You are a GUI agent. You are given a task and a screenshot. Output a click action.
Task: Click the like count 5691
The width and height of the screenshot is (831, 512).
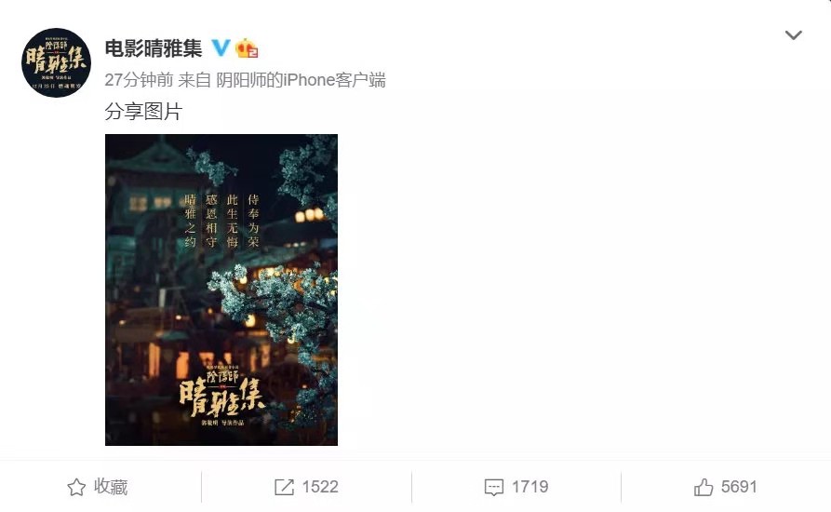click(x=739, y=487)
